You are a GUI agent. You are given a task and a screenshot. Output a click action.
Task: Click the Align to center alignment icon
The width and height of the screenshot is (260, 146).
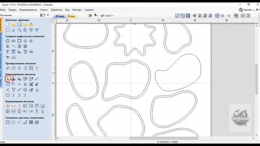(8, 106)
